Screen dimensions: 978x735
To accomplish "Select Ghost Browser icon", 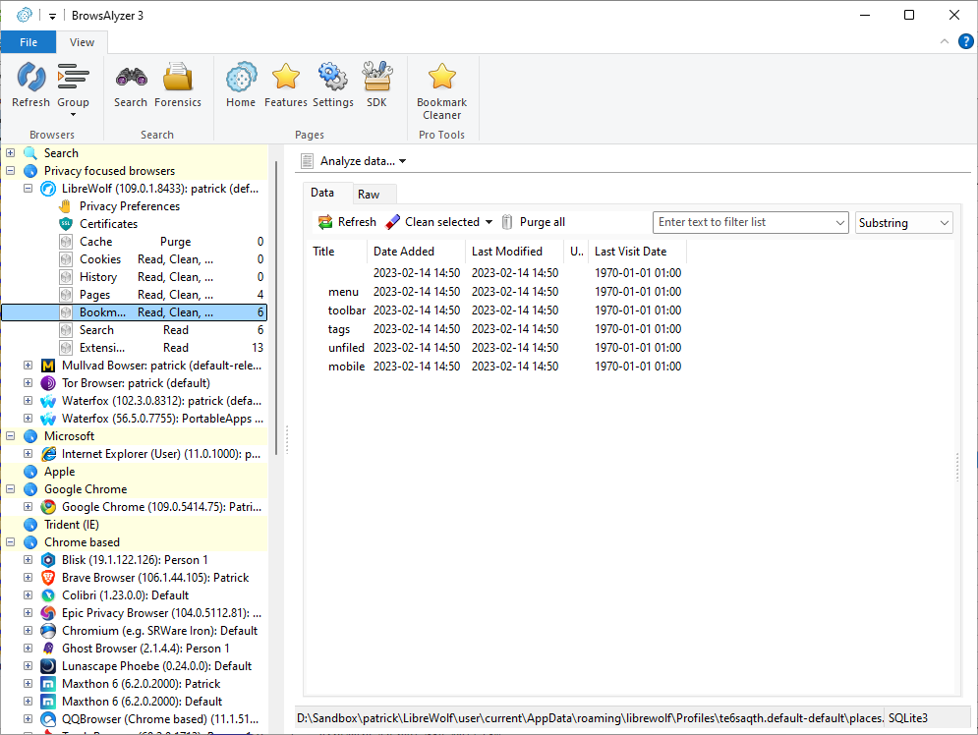I will point(48,649).
